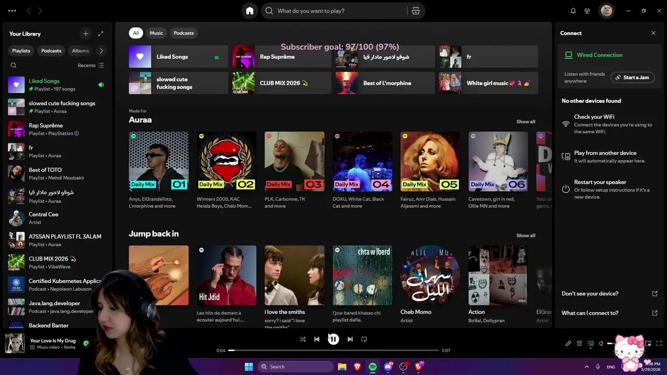Open Daily Mix 01 cover

(x=158, y=161)
